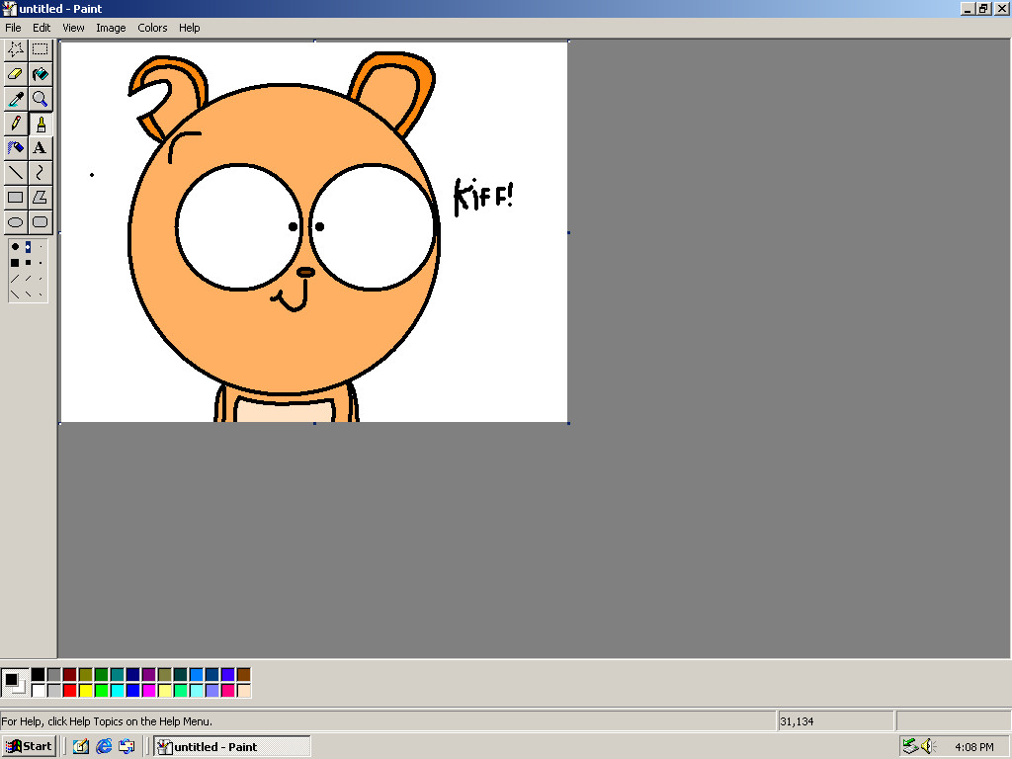This screenshot has height=759, width=1012.
Task: Choose the olive palette color
Action: pos(86,674)
